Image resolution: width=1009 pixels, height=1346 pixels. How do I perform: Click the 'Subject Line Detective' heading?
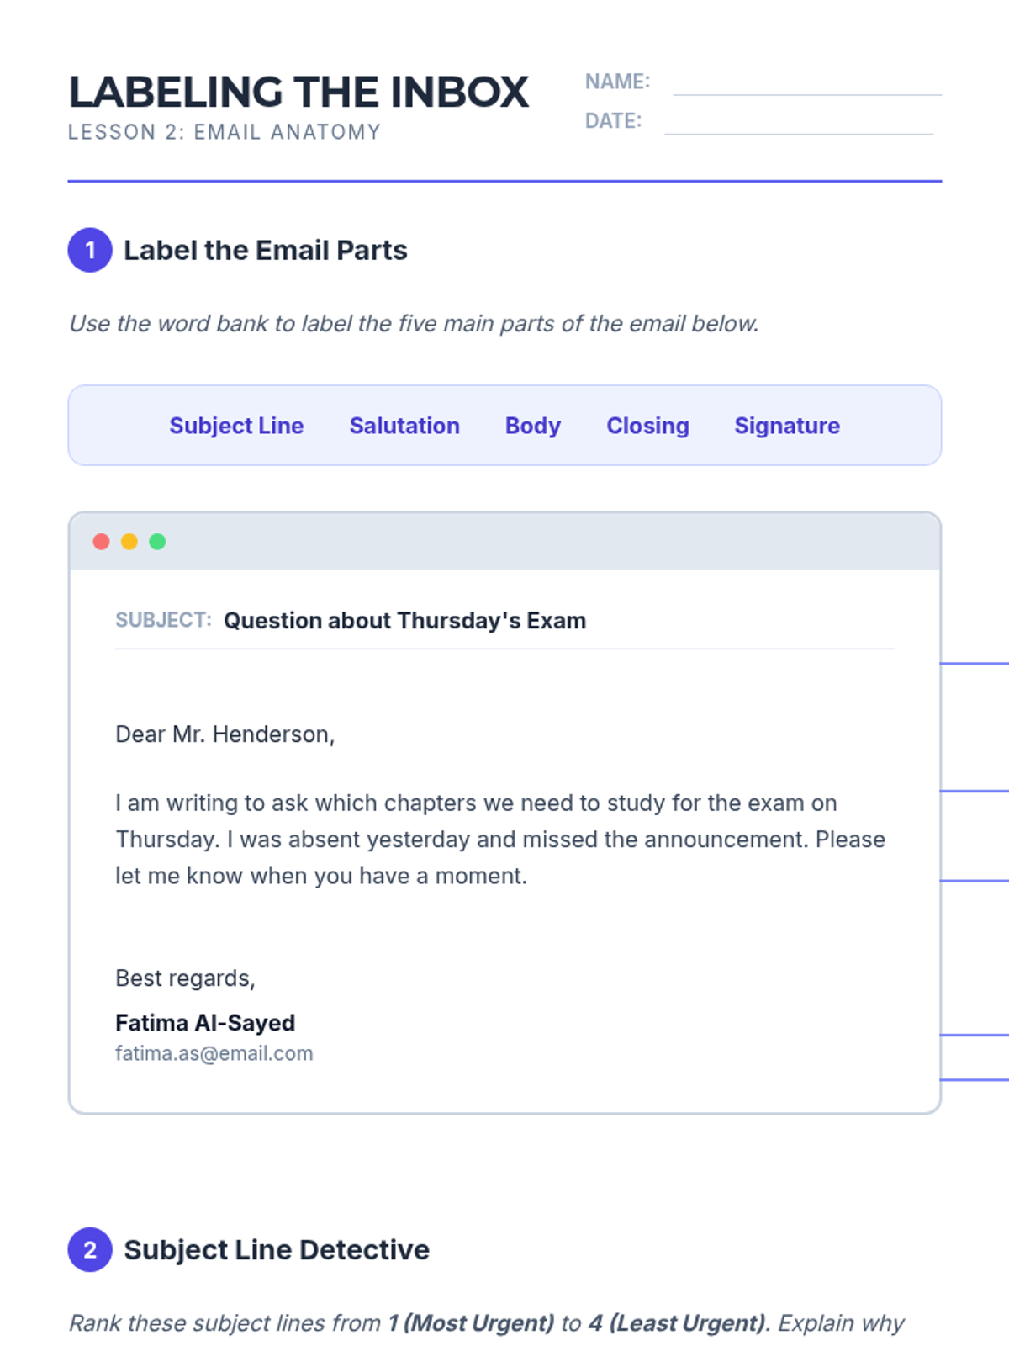(277, 1250)
